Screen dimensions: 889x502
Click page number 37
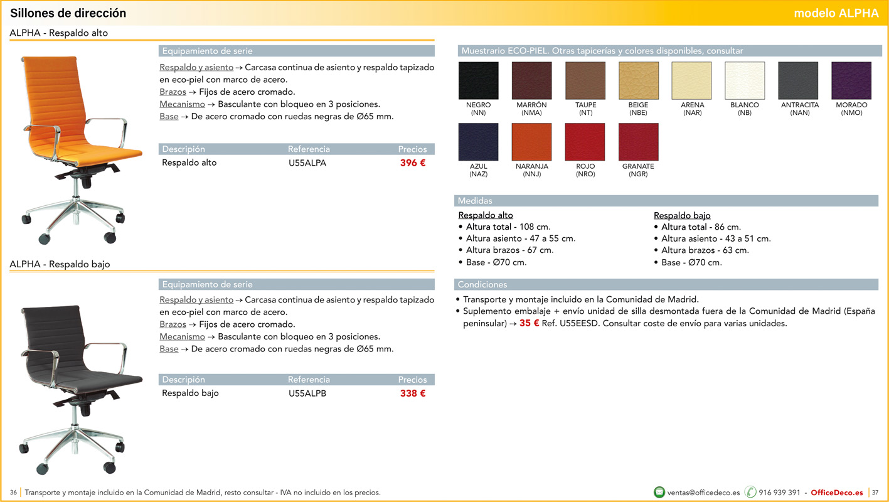pyautogui.click(x=875, y=493)
